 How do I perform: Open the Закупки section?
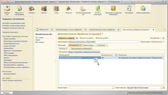tap(44, 10)
